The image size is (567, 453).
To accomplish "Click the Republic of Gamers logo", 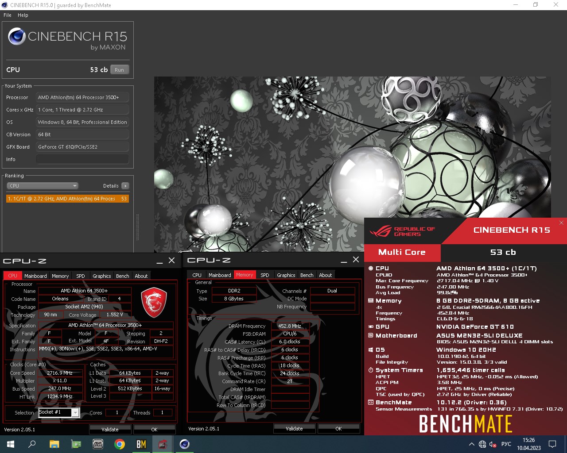I will (x=402, y=231).
